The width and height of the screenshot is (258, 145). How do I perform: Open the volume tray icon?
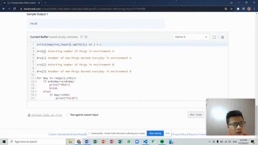point(230,141)
